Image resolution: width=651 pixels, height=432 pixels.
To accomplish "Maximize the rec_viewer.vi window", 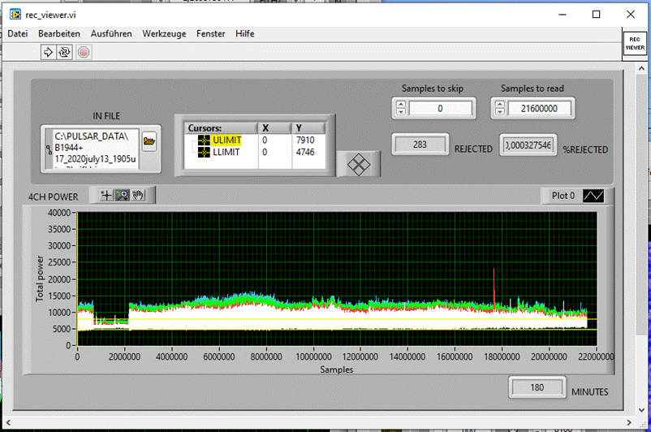I will click(596, 15).
